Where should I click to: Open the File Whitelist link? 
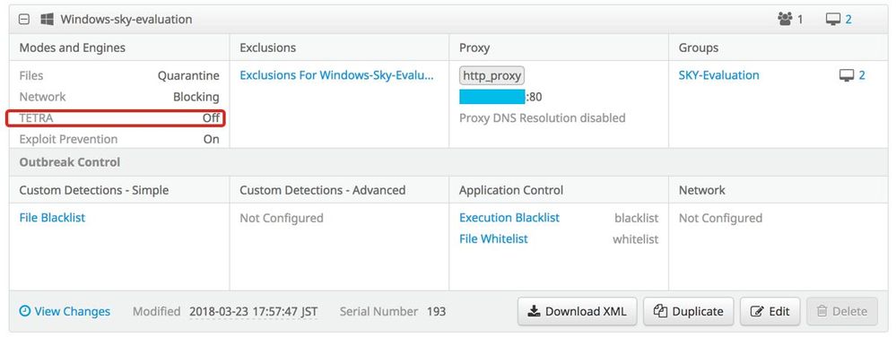click(493, 238)
